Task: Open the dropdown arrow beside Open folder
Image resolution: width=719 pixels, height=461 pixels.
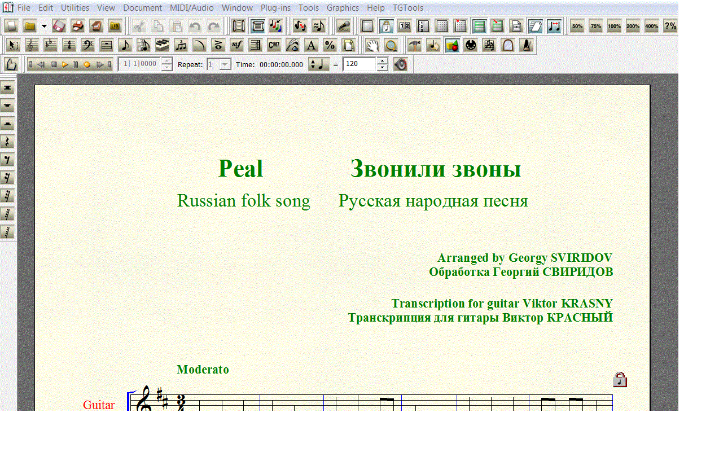Action: [44, 26]
